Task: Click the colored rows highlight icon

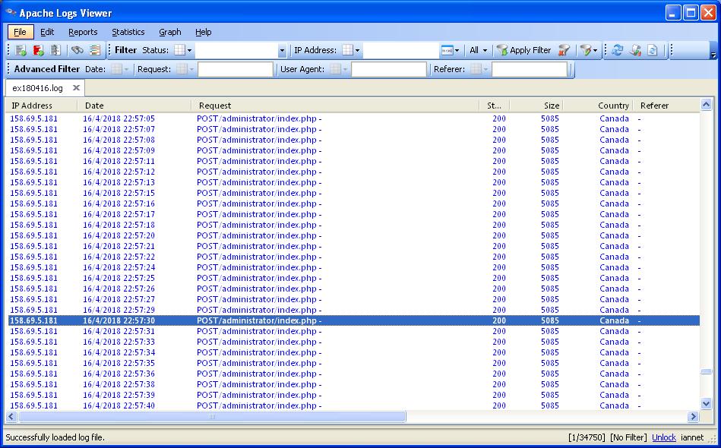Action: coord(95,50)
